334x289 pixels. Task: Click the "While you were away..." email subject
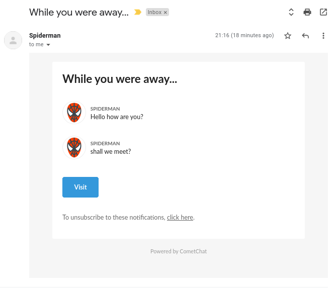click(x=79, y=13)
